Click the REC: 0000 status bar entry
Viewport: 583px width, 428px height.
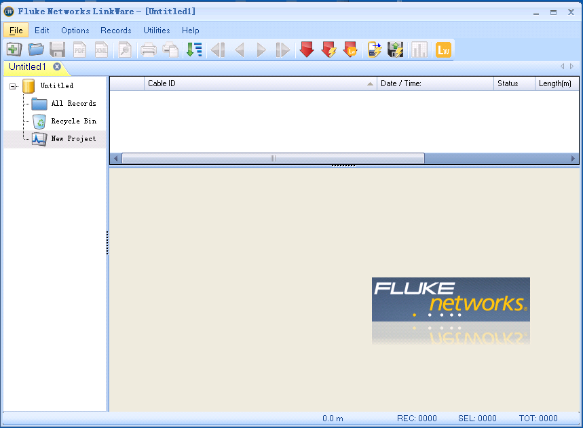pyautogui.click(x=417, y=419)
